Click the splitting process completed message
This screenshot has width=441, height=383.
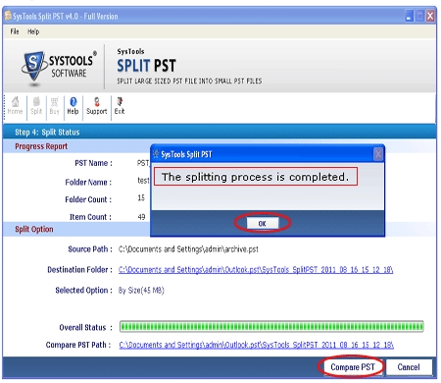pos(256,177)
